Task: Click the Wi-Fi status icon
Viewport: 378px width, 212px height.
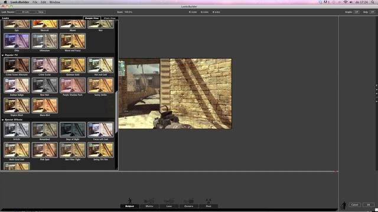Action: 345,2
